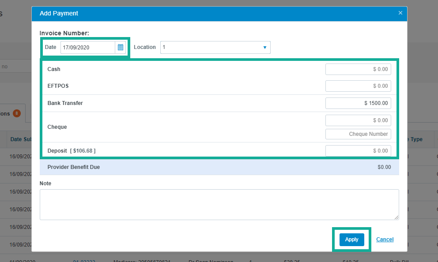The width and height of the screenshot is (438, 262).
Task: Focus the Cash amount field
Action: pyautogui.click(x=358, y=69)
